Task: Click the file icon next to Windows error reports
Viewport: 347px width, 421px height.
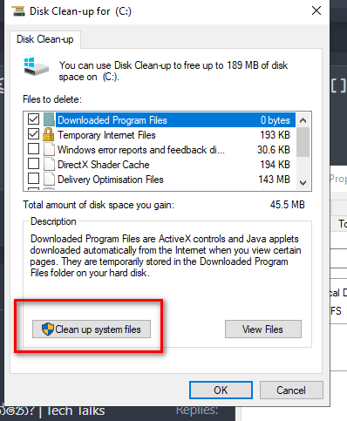Action: tap(49, 150)
